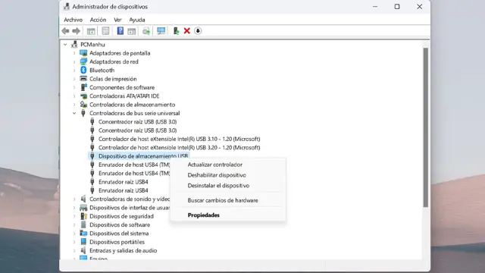Screen dimensions: 485x273
Task: Click the action pane toolbar icon
Action: pyautogui.click(x=132, y=31)
